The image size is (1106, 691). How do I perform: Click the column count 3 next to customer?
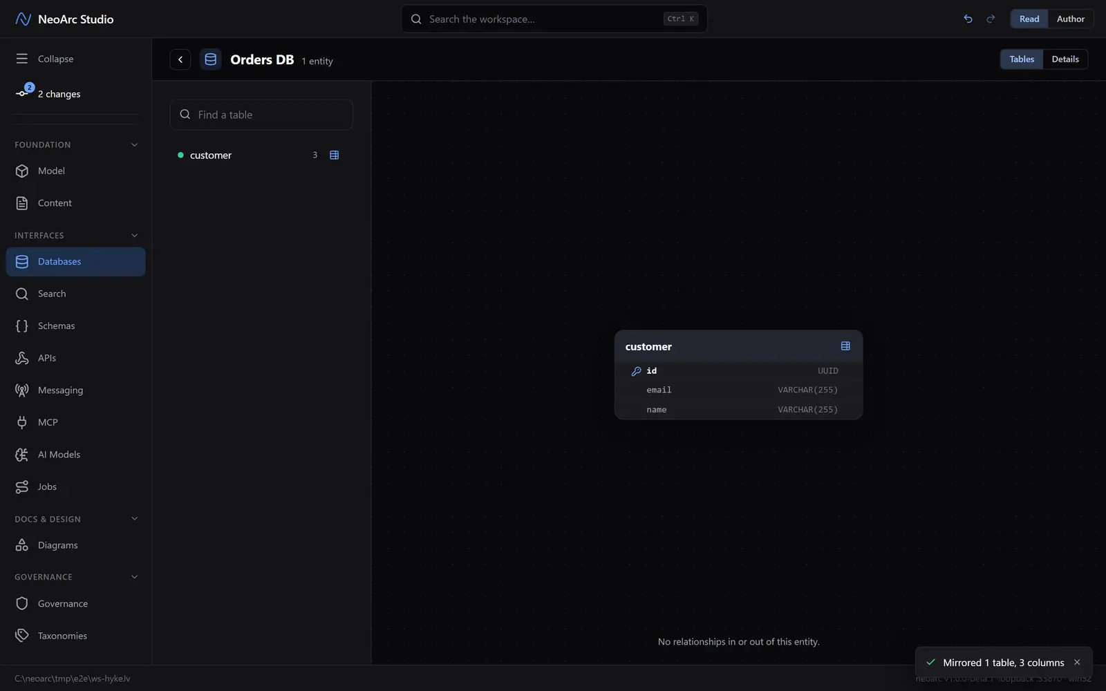tap(315, 155)
